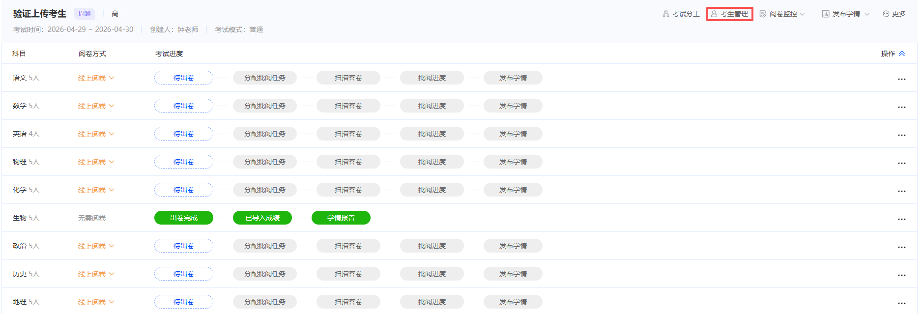The width and height of the screenshot is (923, 314).
Task: Click 已导入成绩 for 生物
Action: coord(262,218)
